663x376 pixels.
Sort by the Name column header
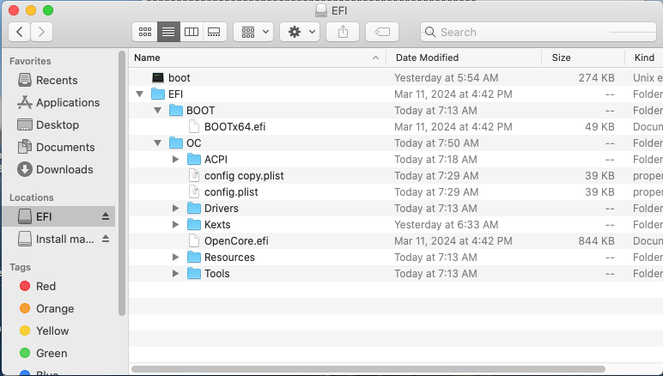coord(257,58)
